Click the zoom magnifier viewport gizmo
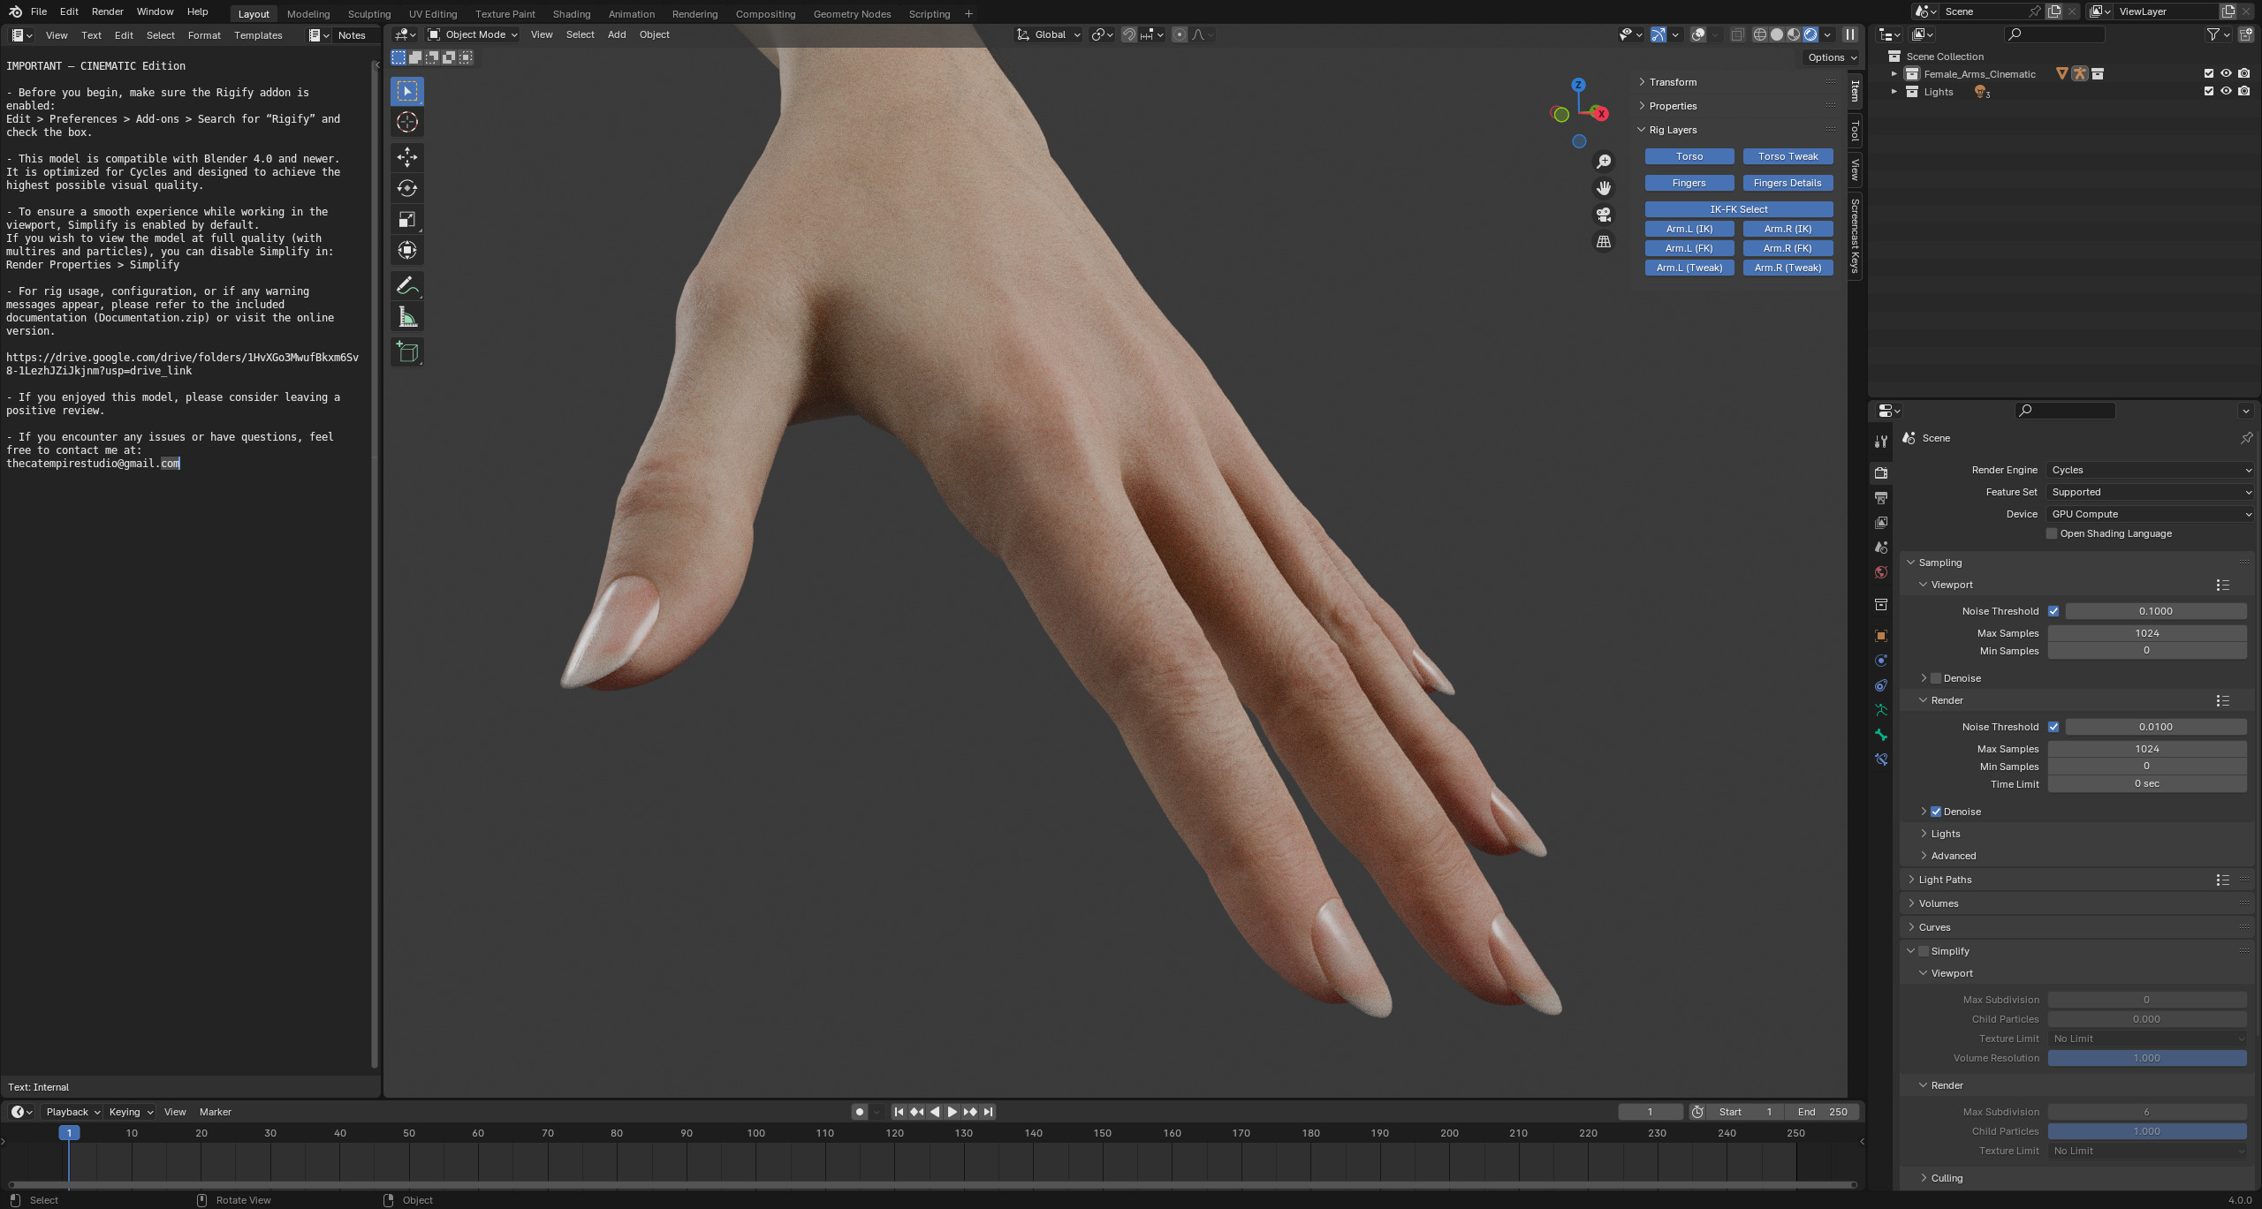Viewport: 2262px width, 1209px height. (1604, 162)
